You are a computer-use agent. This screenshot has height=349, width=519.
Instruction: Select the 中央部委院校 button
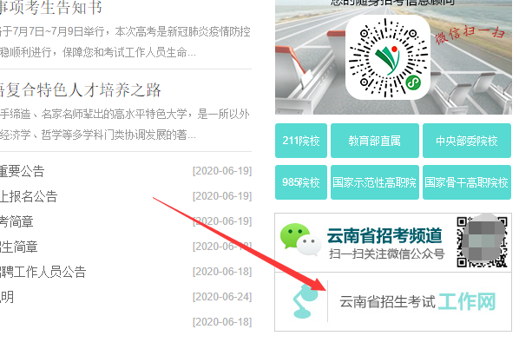pos(467,141)
